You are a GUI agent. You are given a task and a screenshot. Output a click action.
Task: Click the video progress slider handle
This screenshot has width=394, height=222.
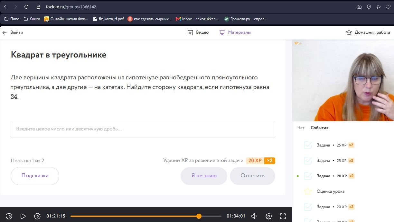[x=199, y=216]
